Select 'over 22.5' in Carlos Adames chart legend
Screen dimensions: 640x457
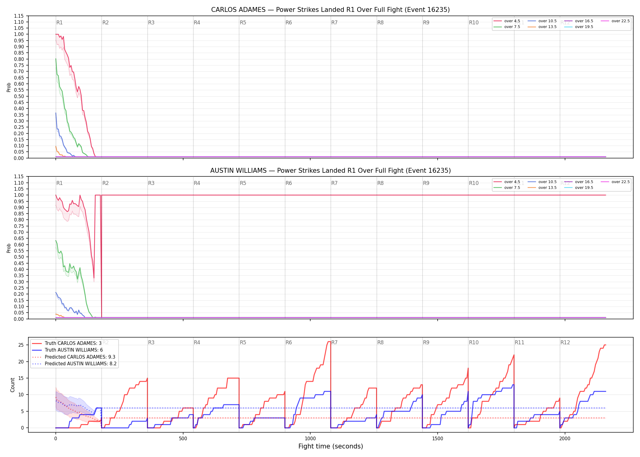tap(615, 21)
